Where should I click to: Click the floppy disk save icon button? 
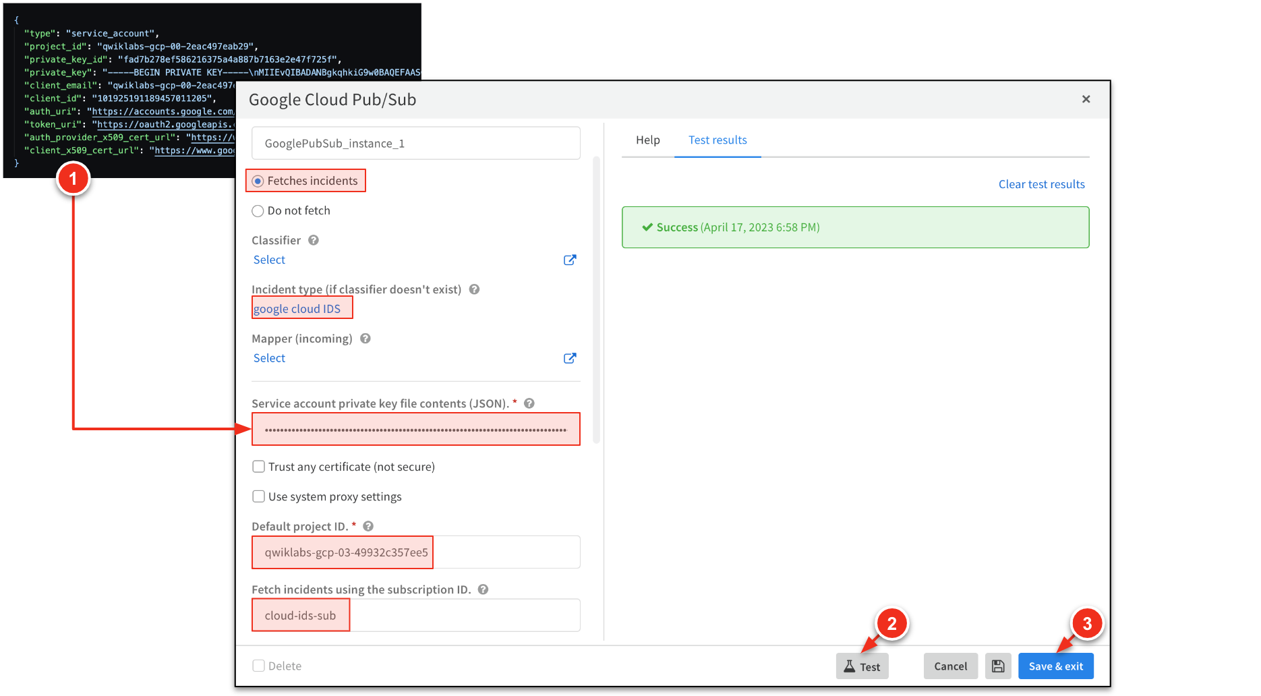pos(998,666)
